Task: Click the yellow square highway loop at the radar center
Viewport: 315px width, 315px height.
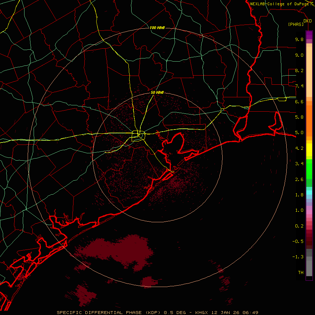Action: coord(138,136)
